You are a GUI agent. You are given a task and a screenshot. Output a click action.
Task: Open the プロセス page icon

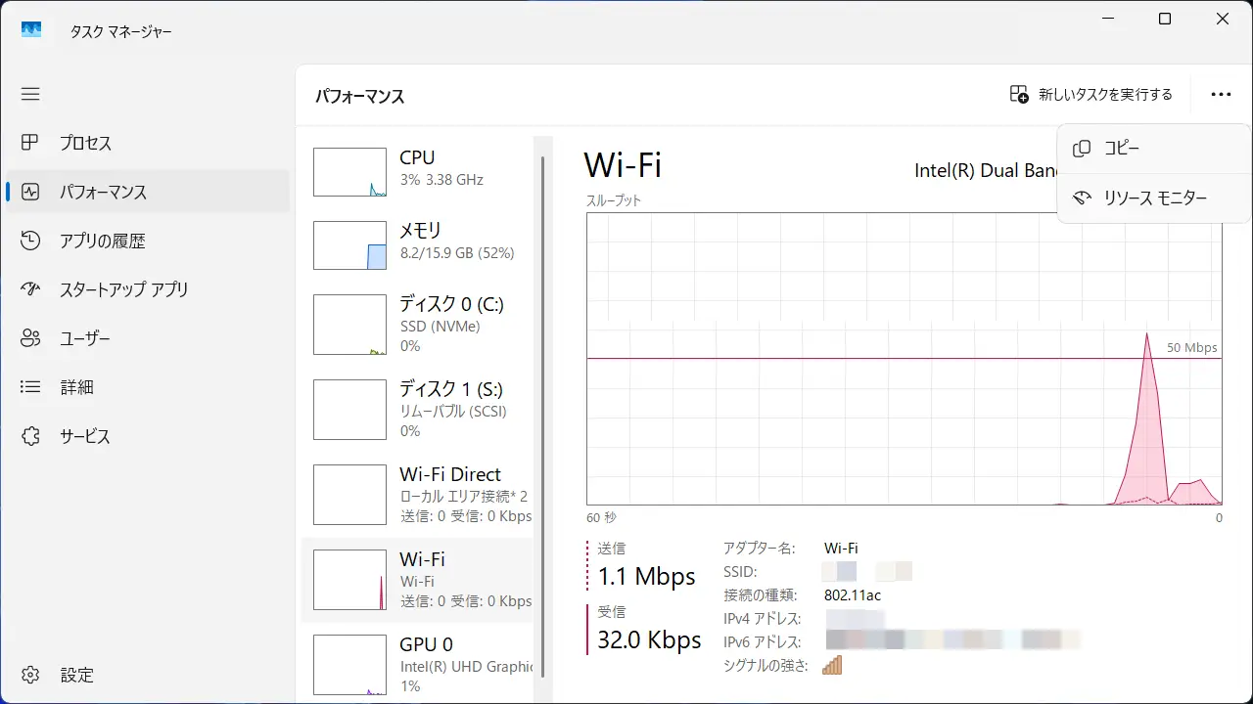pos(30,143)
